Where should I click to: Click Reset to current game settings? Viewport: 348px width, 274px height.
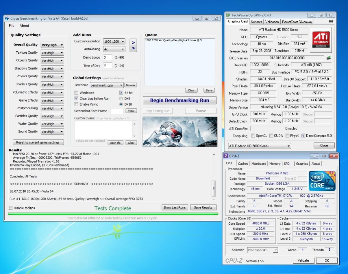pos(38,142)
